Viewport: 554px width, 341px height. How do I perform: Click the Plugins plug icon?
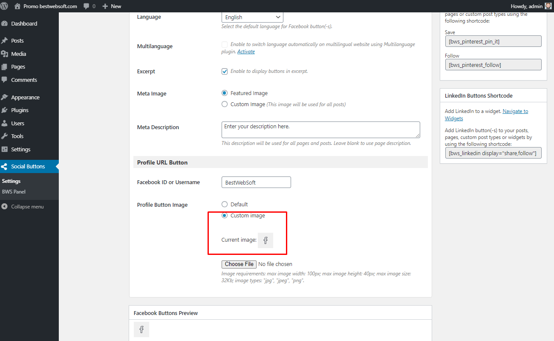pyautogui.click(x=5, y=110)
